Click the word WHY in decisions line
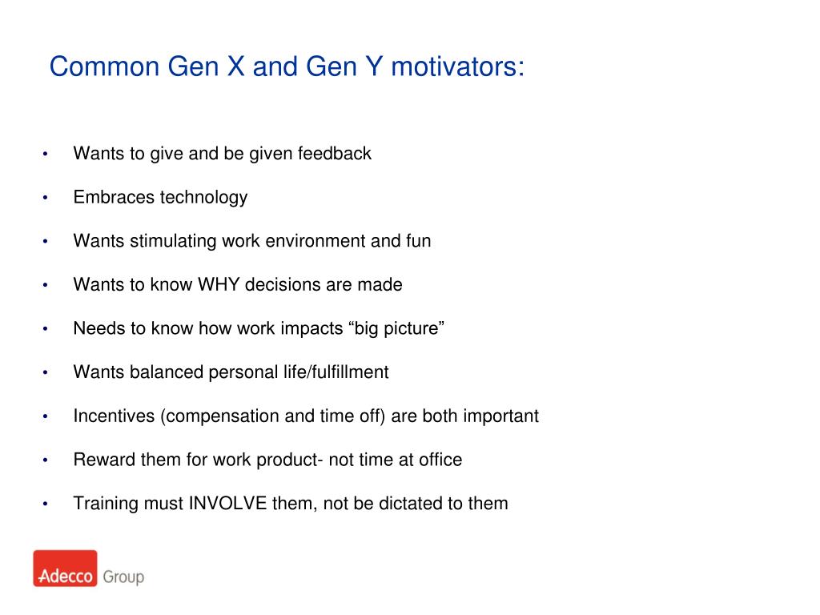 (218, 284)
